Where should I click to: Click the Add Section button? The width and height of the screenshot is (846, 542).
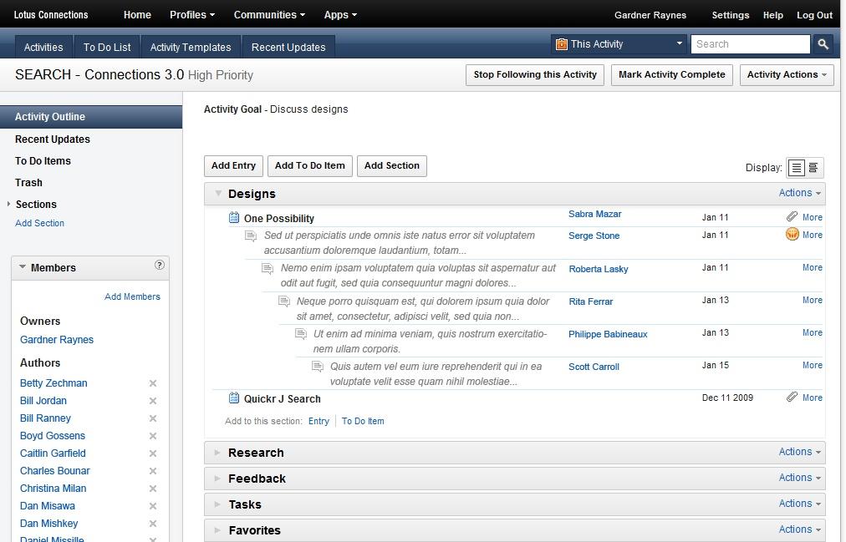pos(392,166)
